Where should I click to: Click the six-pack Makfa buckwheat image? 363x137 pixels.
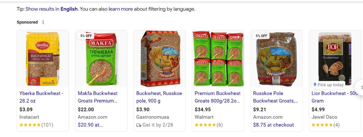tap(218, 59)
